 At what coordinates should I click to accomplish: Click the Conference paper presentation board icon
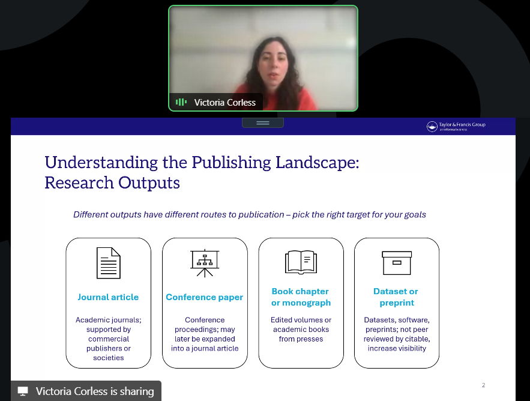pos(205,263)
